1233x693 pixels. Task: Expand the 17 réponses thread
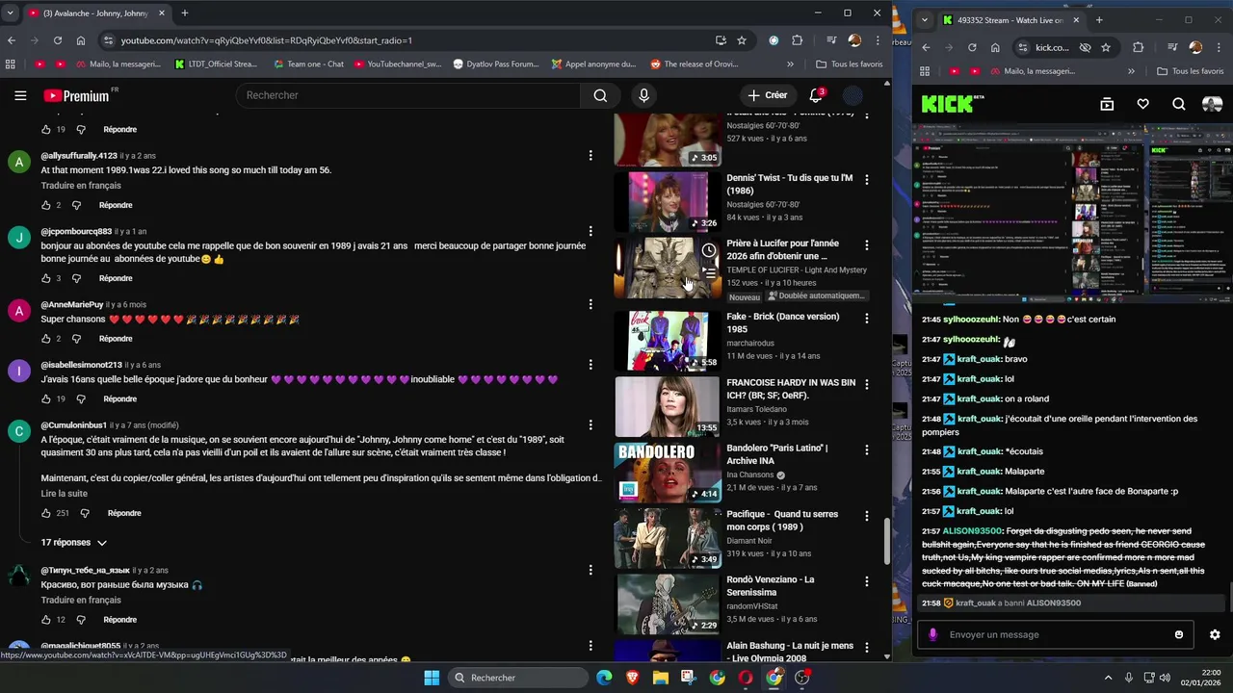[73, 543]
